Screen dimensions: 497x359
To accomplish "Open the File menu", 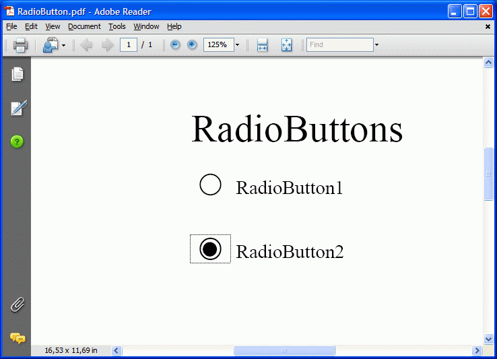I will [x=11, y=26].
